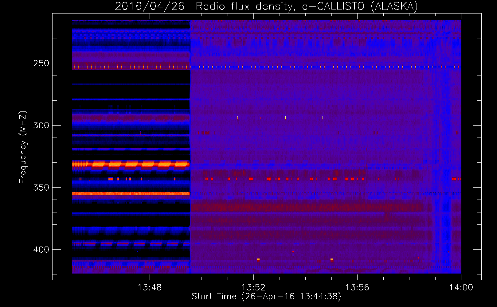Click the 300 frequency tick label

41,125
